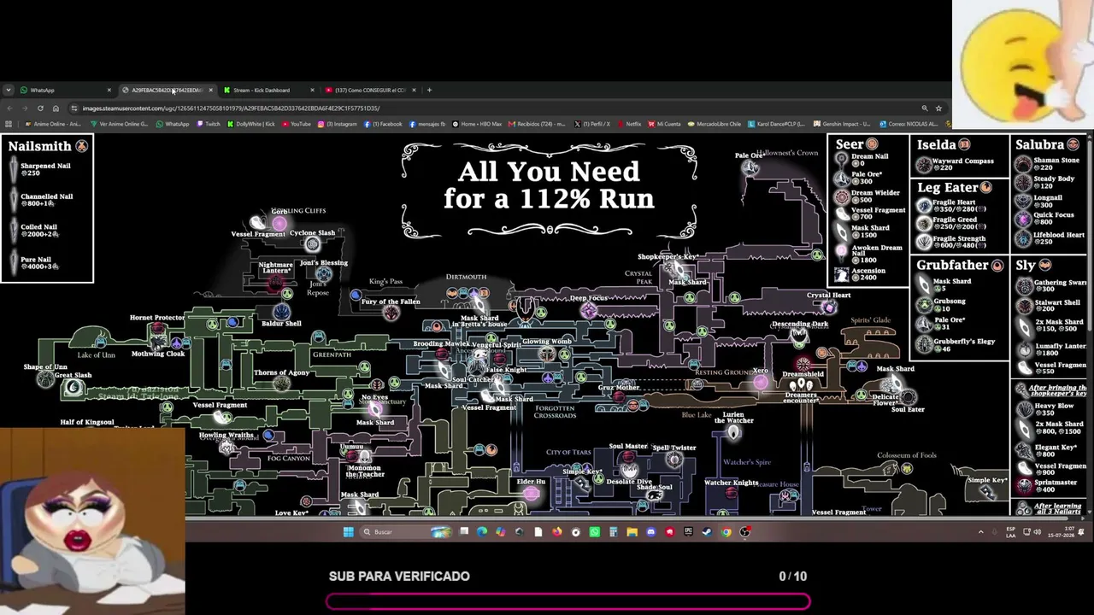Click the Grubfather heading
Viewport: 1094px width, 615px height.
[x=953, y=265]
